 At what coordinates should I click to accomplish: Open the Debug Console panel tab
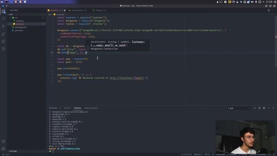pyautogui.click(x=91, y=108)
